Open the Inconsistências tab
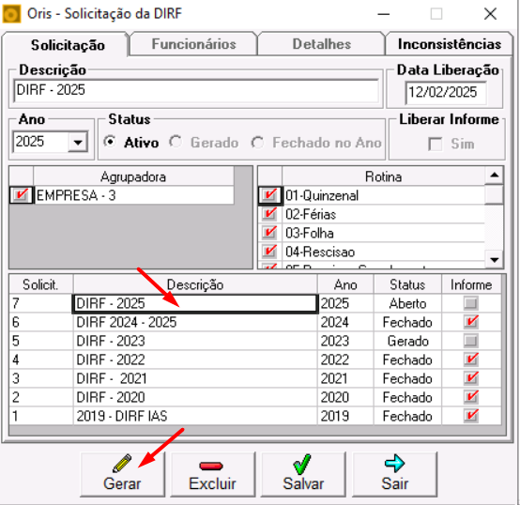The width and height of the screenshot is (520, 505). click(450, 44)
